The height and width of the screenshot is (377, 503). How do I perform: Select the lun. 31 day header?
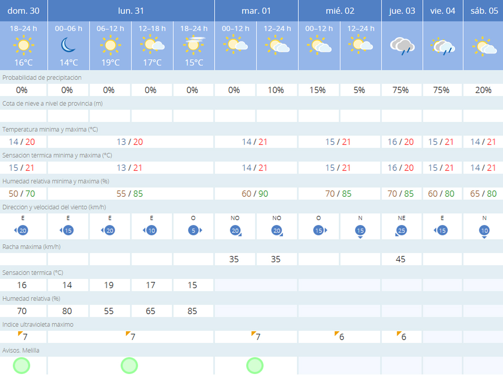click(131, 10)
